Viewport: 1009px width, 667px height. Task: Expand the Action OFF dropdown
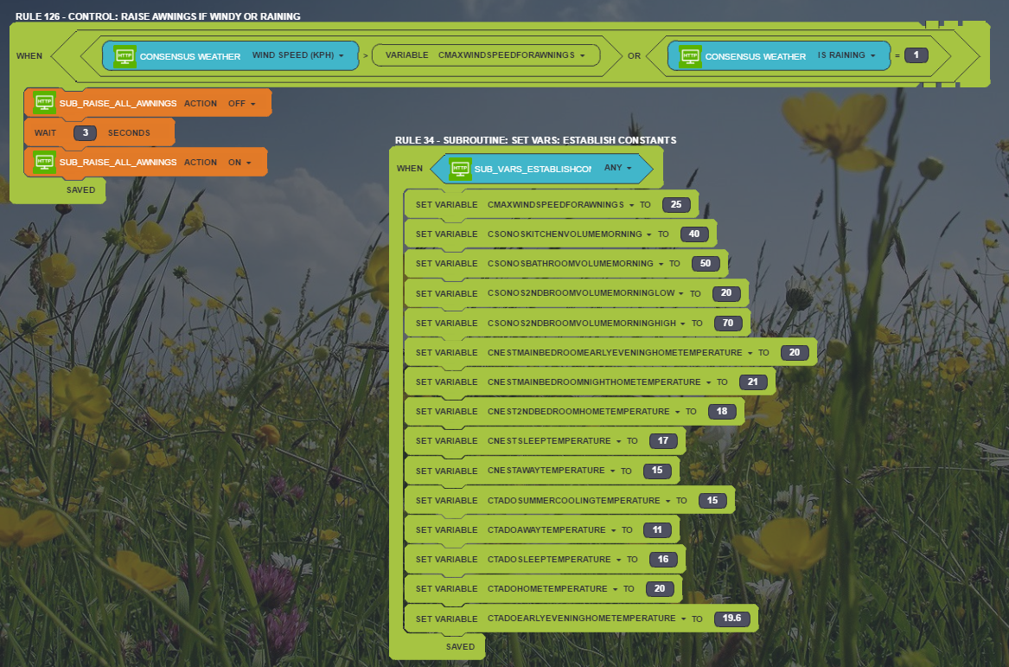pos(241,103)
